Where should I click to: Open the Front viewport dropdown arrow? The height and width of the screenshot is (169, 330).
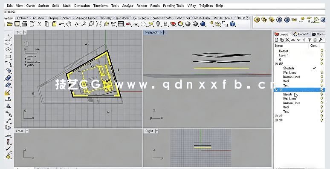(x=27, y=131)
